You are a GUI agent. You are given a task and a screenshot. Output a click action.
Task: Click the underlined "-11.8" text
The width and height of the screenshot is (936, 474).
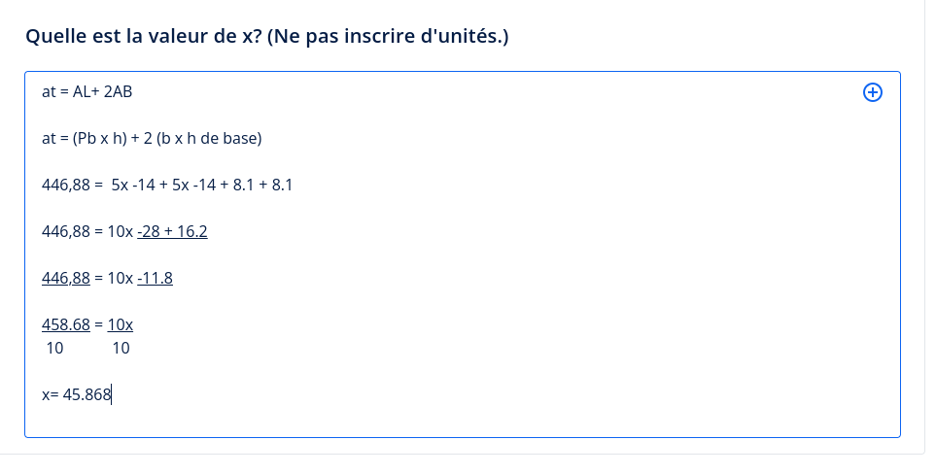pos(155,278)
